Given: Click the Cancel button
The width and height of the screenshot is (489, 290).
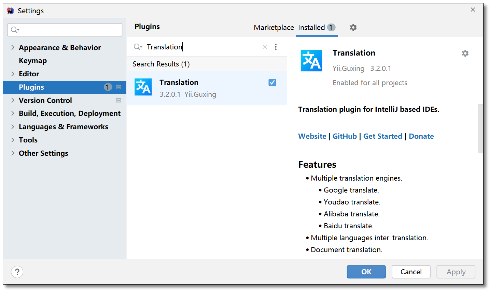Looking at the screenshot, I should (x=411, y=272).
